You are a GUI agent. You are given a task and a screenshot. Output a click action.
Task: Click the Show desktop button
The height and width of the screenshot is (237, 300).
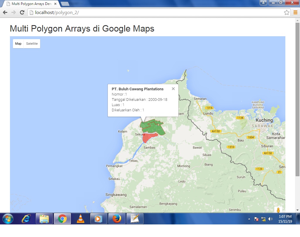tap(298, 219)
